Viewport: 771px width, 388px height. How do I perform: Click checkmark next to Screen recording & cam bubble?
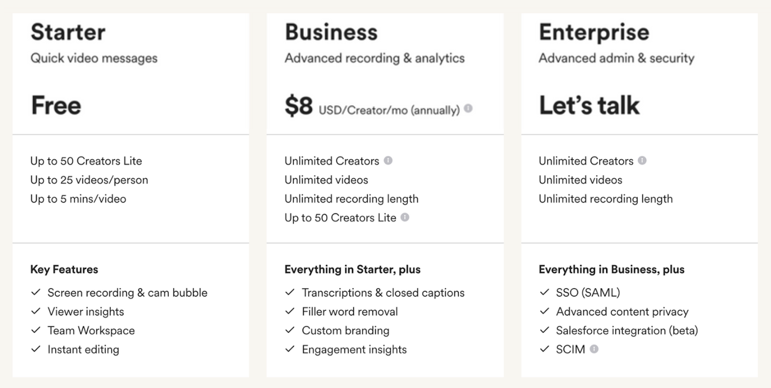click(36, 293)
